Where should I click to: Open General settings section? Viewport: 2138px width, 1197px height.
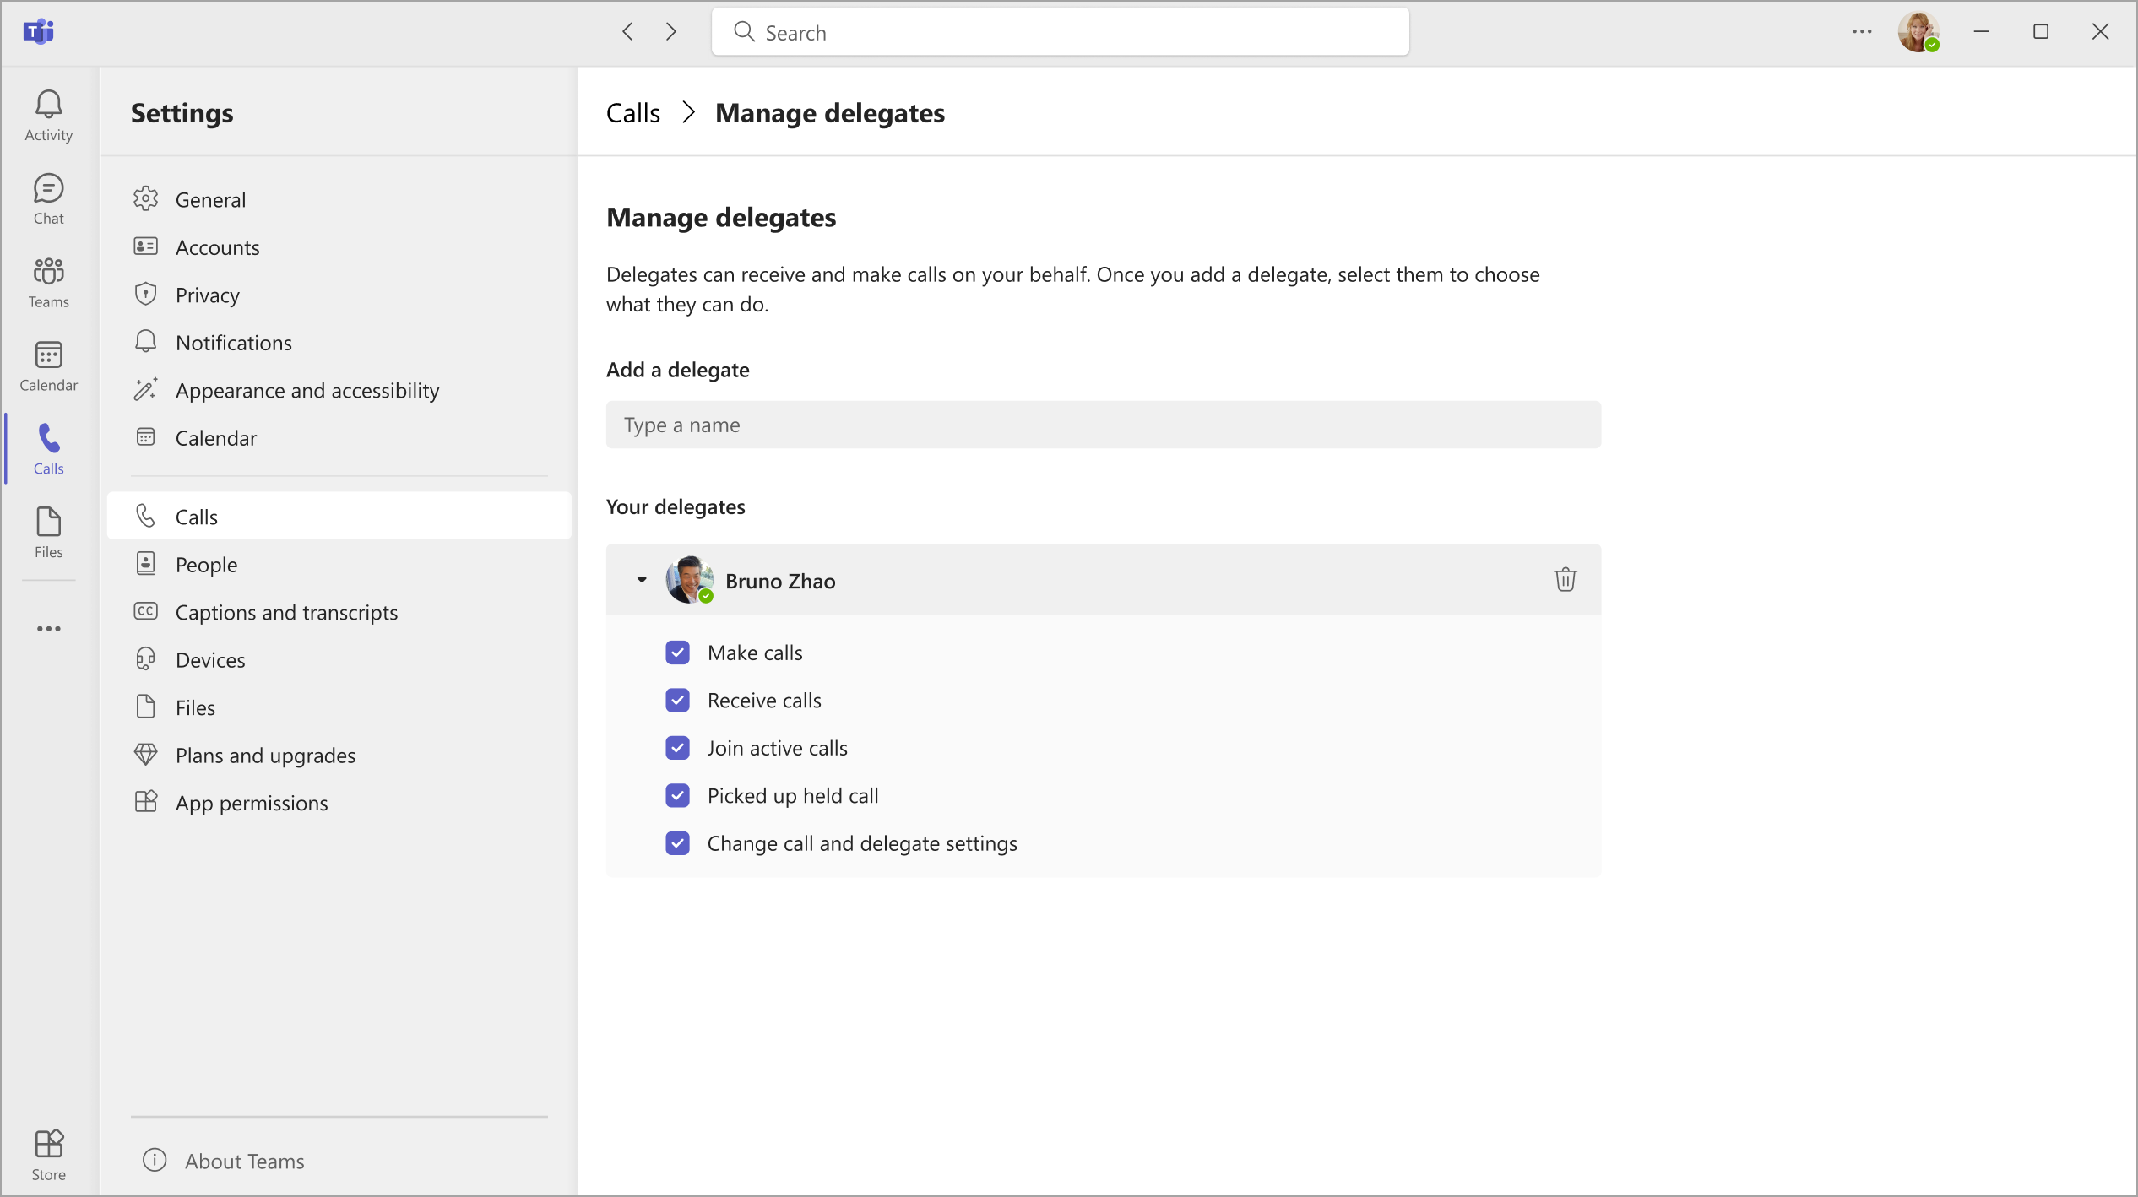click(x=211, y=198)
